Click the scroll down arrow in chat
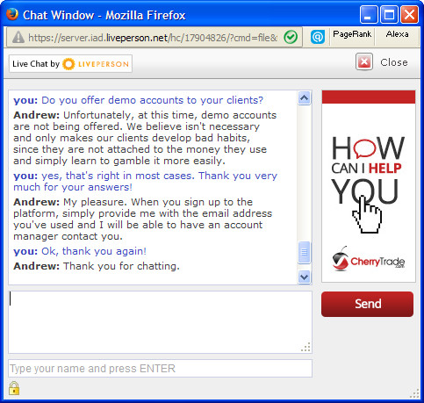 [x=305, y=277]
